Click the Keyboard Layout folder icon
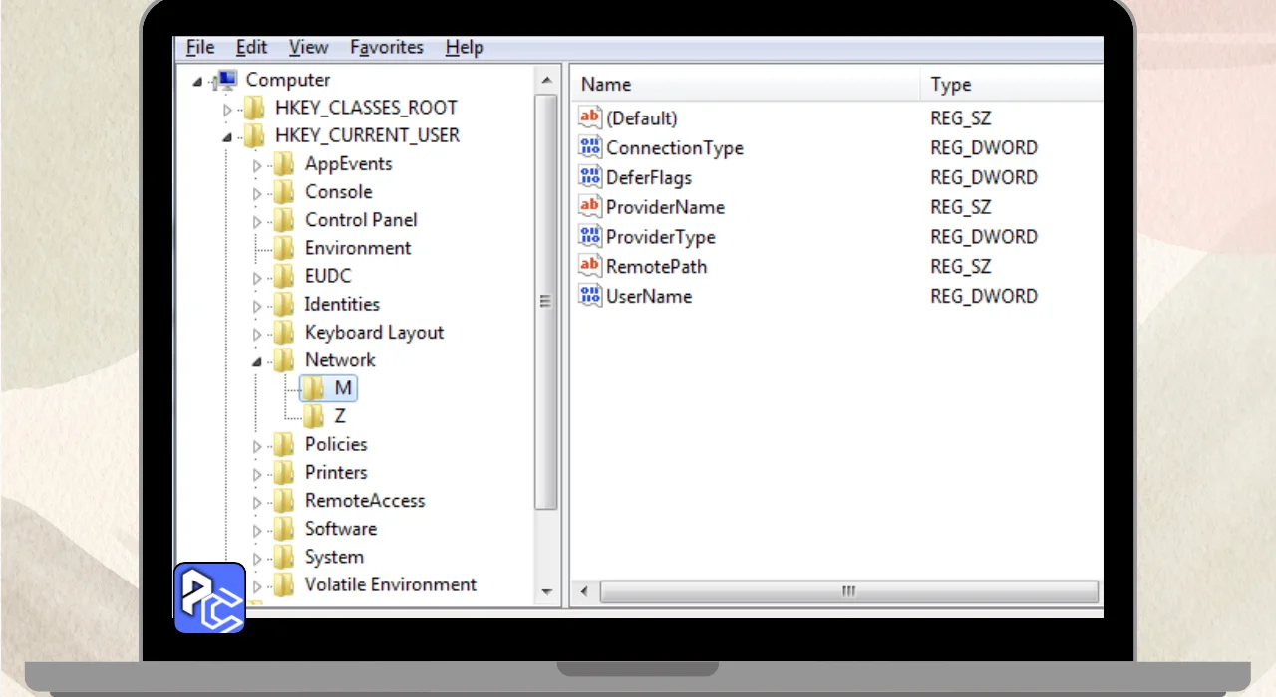The width and height of the screenshot is (1276, 697). pyautogui.click(x=284, y=333)
